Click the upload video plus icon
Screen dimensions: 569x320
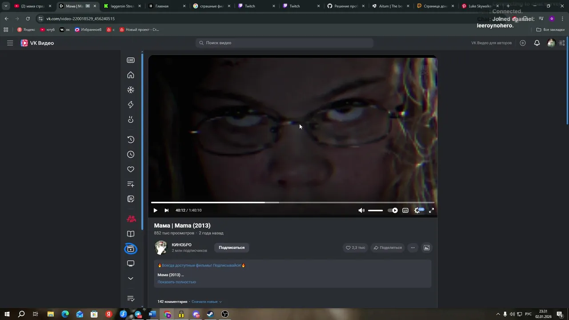tap(523, 43)
